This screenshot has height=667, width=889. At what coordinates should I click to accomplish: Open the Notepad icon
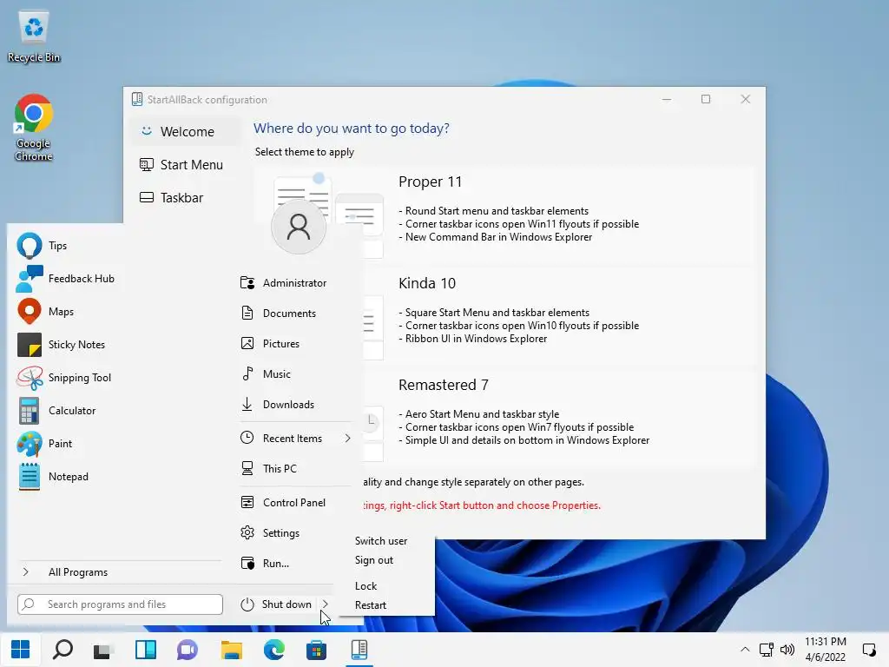pos(29,477)
